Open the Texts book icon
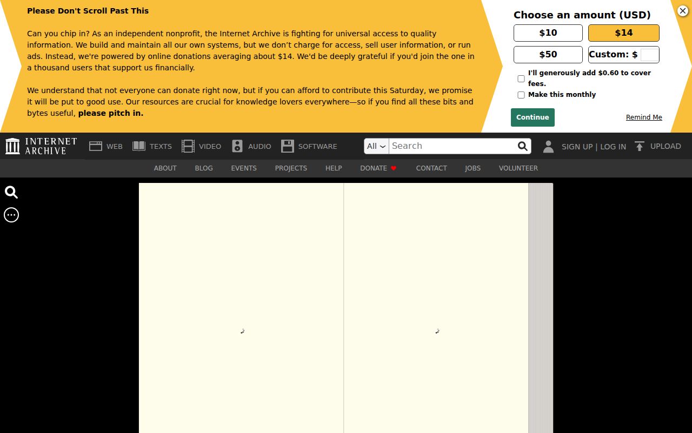Viewport: 692px width, 433px height. pos(139,146)
